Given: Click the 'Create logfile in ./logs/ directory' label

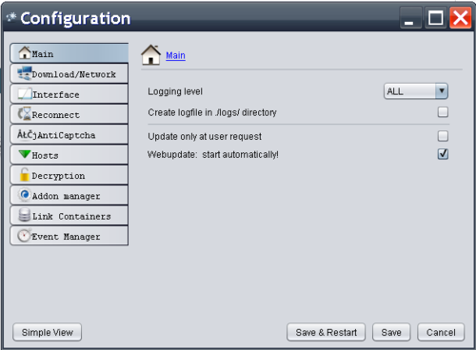Looking at the screenshot, I should tap(212, 112).
